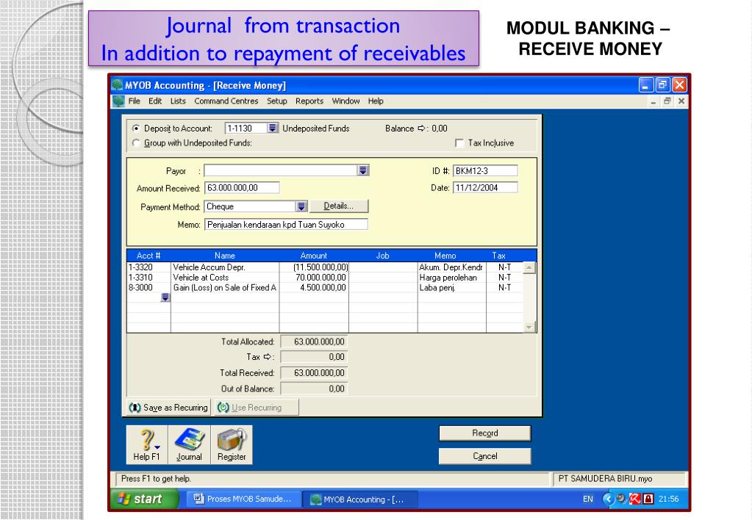752x520 pixels.
Task: Click the tray expand arrow icon
Action: click(x=608, y=499)
